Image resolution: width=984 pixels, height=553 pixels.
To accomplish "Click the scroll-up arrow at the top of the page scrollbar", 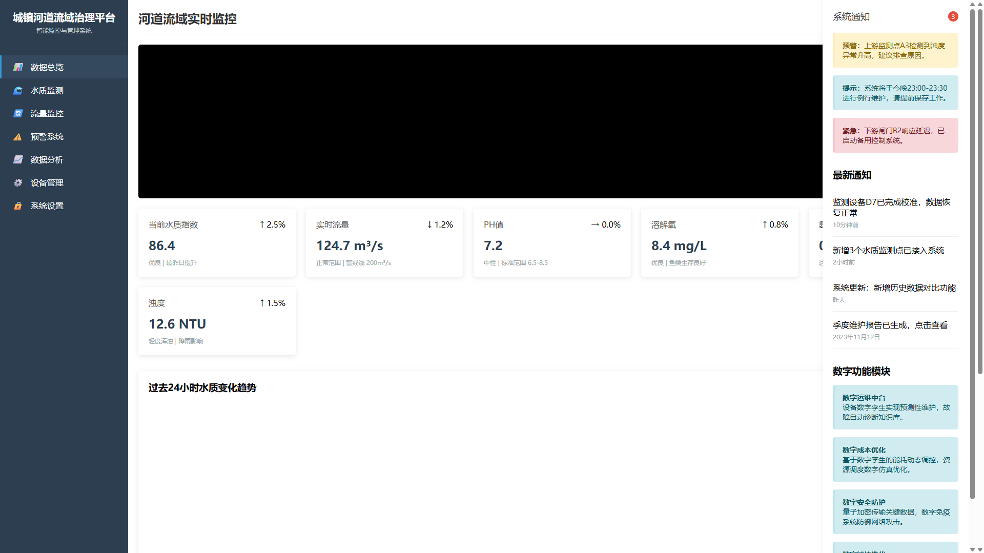I will pos(973,4).
